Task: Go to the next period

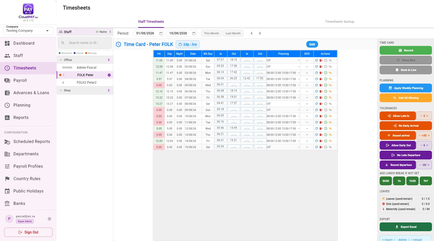Action: click(x=260, y=33)
